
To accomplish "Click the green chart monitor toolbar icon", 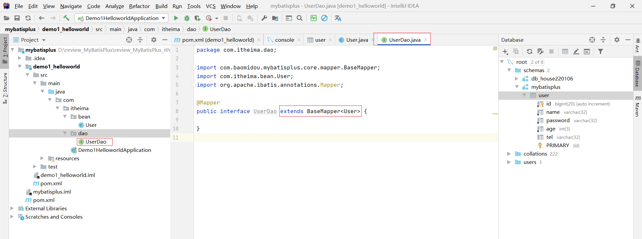I will [313, 18].
